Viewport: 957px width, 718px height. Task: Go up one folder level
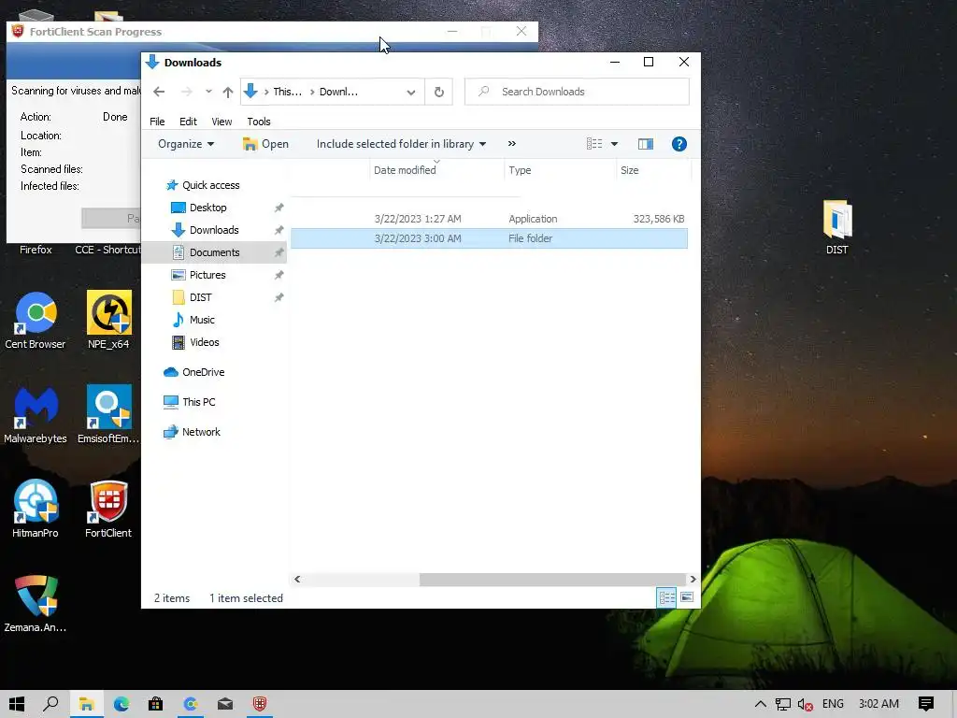coord(228,92)
